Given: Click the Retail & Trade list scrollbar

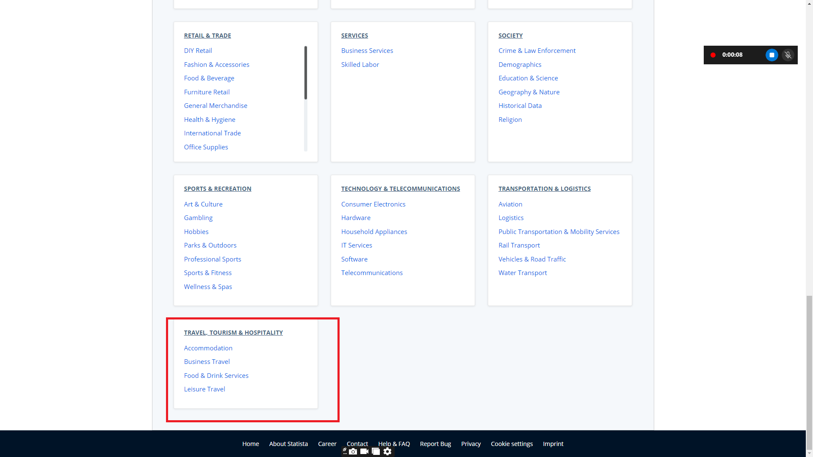Looking at the screenshot, I should tap(305, 73).
